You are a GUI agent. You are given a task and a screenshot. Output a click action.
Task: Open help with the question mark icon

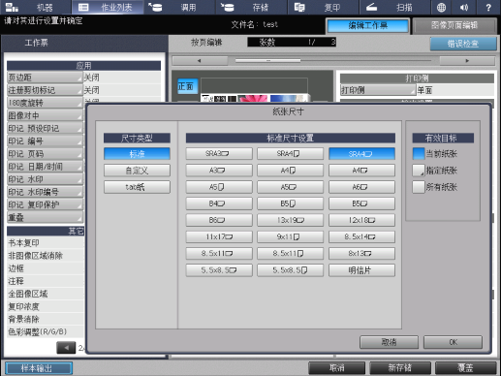488,7
